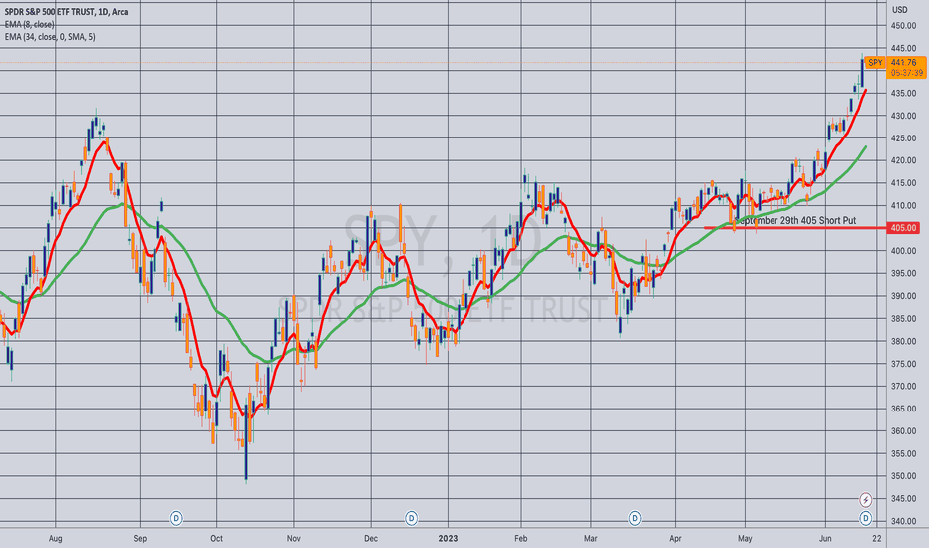This screenshot has height=548, width=929.
Task: Click the 450.00 price axis label
Action: tap(903, 26)
